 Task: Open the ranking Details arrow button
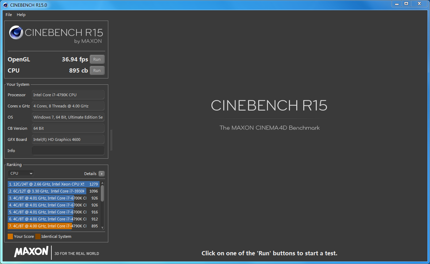point(101,174)
